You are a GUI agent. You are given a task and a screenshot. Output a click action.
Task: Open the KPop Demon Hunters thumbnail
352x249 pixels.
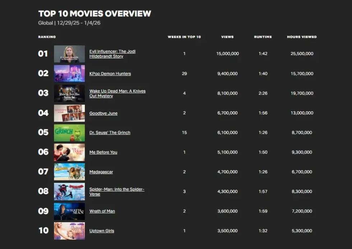click(x=69, y=74)
